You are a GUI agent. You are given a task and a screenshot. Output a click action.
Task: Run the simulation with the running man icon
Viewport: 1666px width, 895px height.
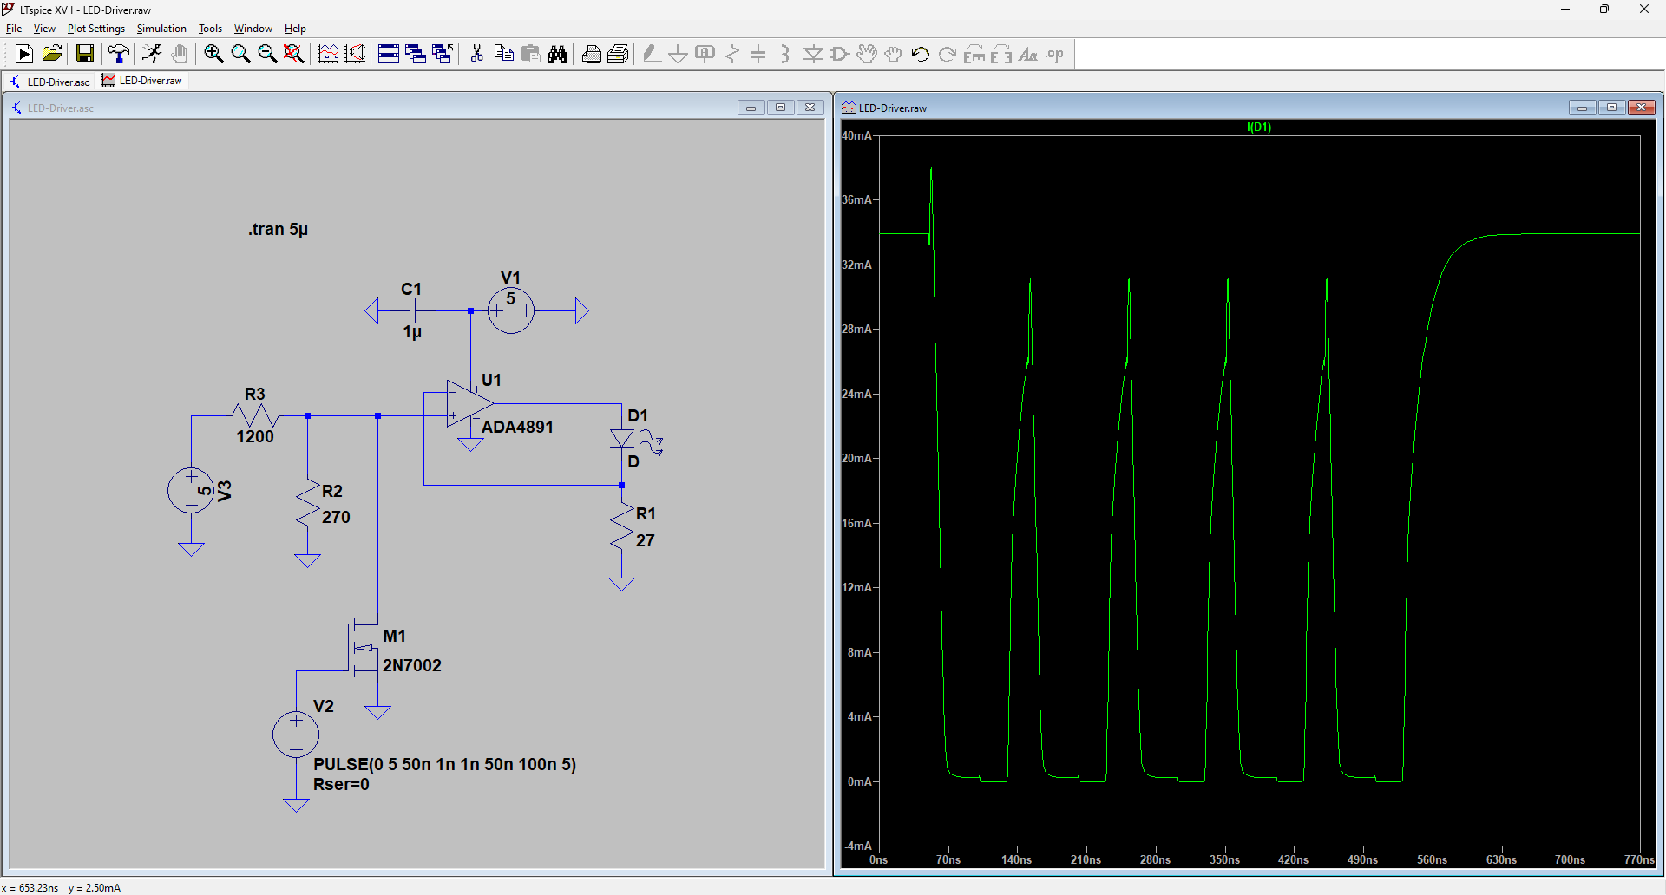(152, 54)
